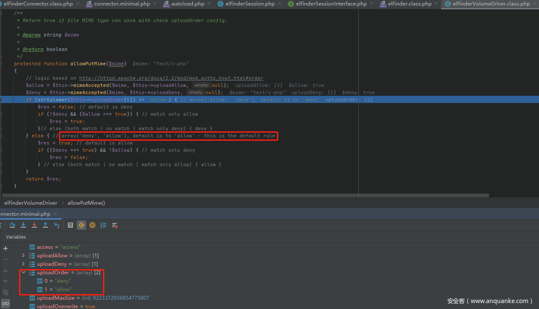Click the Run to Cursor icon
The image size is (539, 309).
(x=56, y=225)
